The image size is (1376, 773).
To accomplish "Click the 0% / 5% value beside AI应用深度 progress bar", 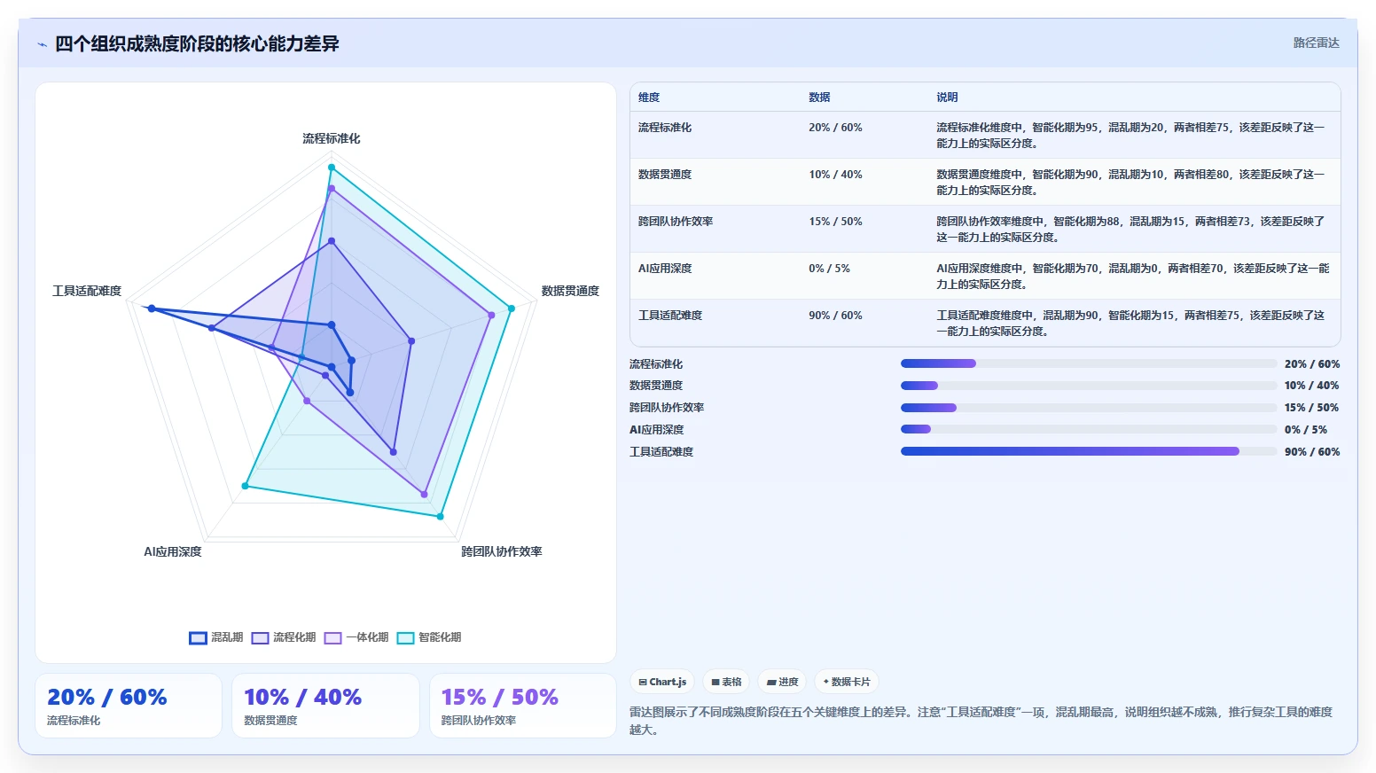I will point(1306,430).
